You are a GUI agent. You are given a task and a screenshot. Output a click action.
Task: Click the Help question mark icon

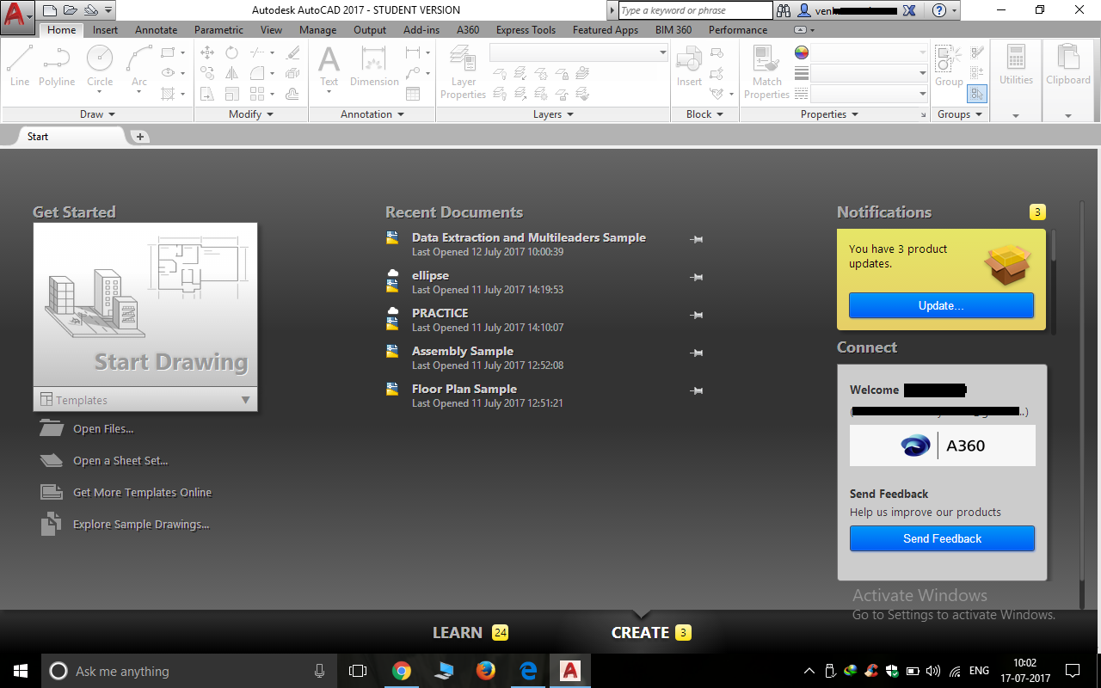pyautogui.click(x=939, y=10)
